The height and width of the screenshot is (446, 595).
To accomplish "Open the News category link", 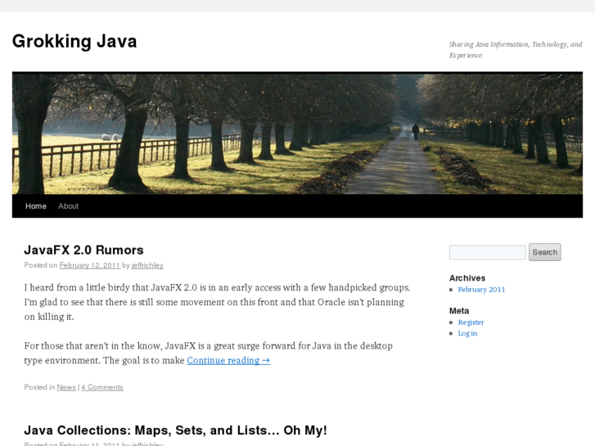I will pos(66,387).
